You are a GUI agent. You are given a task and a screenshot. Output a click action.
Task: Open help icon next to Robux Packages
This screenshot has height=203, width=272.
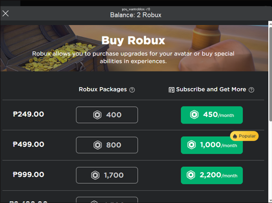click(x=132, y=90)
